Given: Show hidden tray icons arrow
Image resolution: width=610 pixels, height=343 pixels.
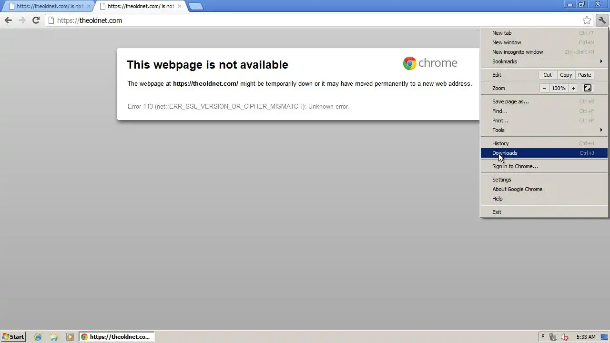Looking at the screenshot, I should [542, 337].
